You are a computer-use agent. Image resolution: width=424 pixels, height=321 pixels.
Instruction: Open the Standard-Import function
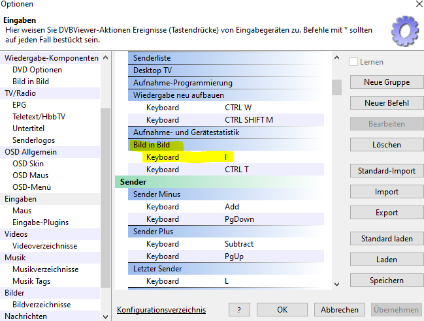386,171
